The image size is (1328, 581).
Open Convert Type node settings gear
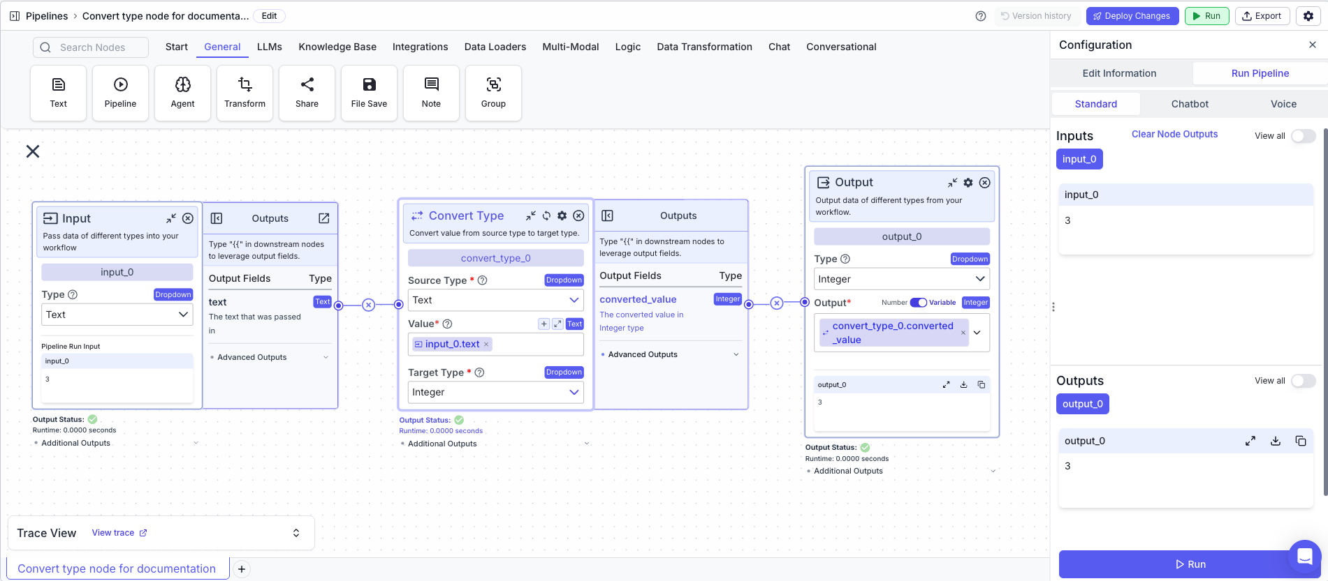[562, 216]
